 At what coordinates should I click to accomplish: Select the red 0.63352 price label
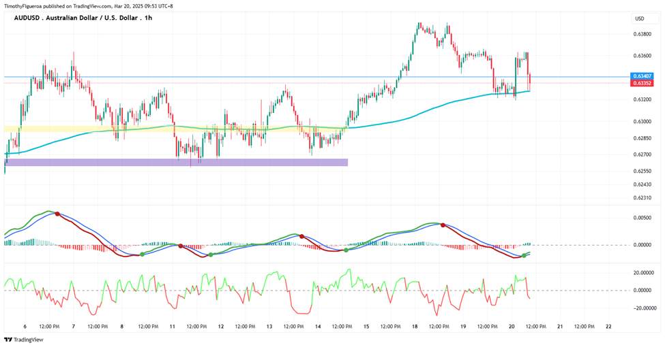[642, 83]
